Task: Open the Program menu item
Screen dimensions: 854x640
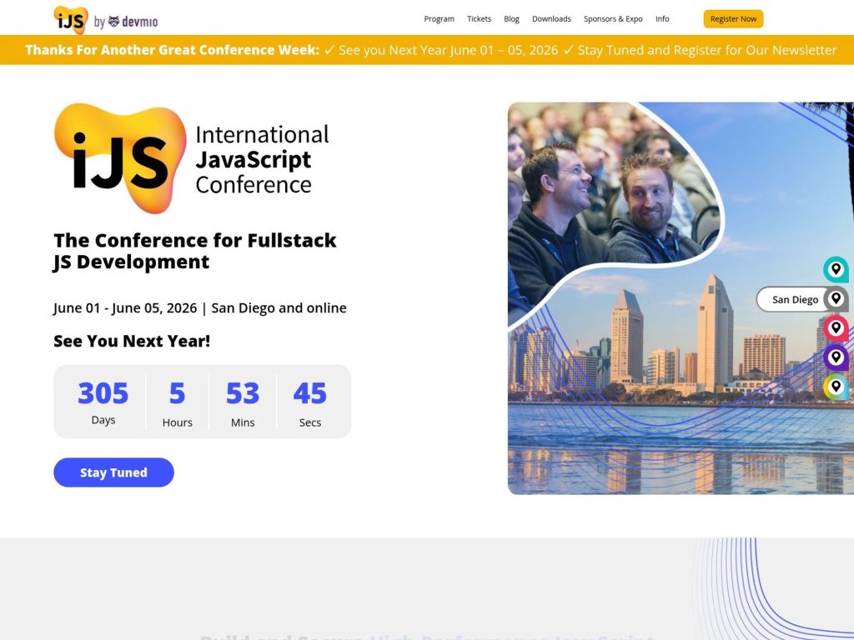Action: click(x=440, y=18)
